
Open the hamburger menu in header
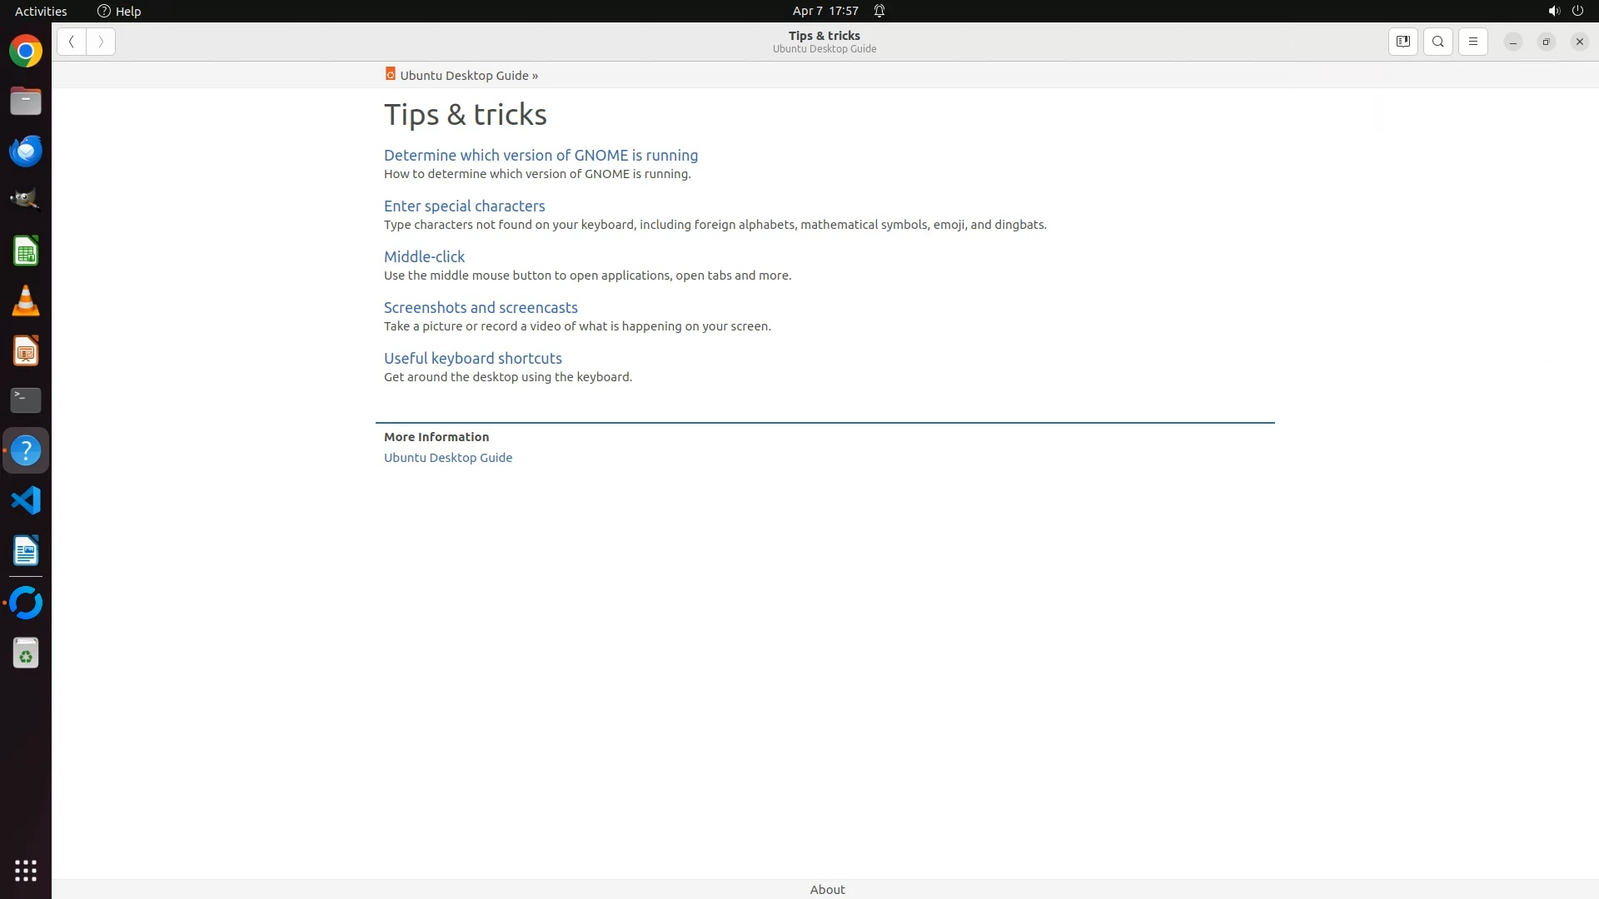(1472, 42)
